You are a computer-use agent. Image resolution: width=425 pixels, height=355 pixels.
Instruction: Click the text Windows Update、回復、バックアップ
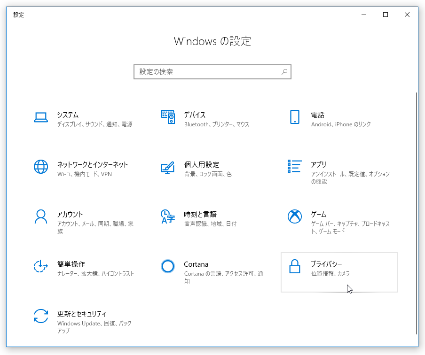point(94,327)
